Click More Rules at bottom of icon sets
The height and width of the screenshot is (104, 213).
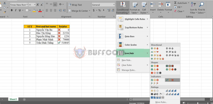(161, 102)
